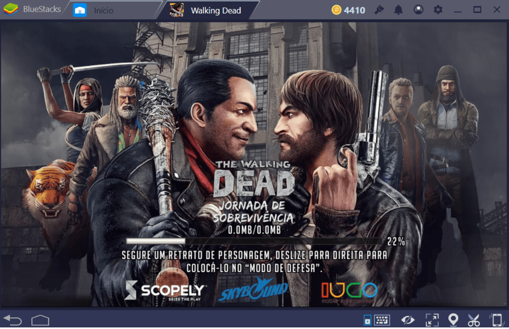509x329 pixels.
Task: Click the 4410 points balance
Action: point(354,10)
